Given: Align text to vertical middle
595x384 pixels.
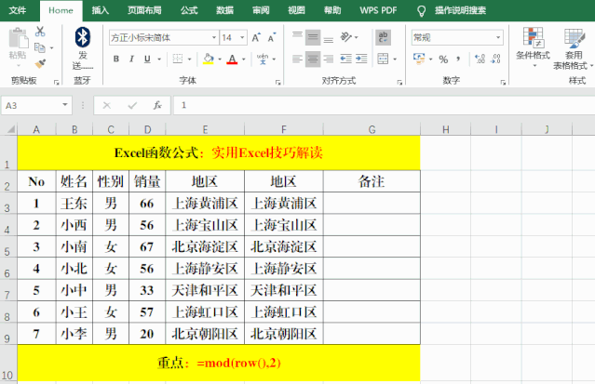Looking at the screenshot, I should coord(313,37).
